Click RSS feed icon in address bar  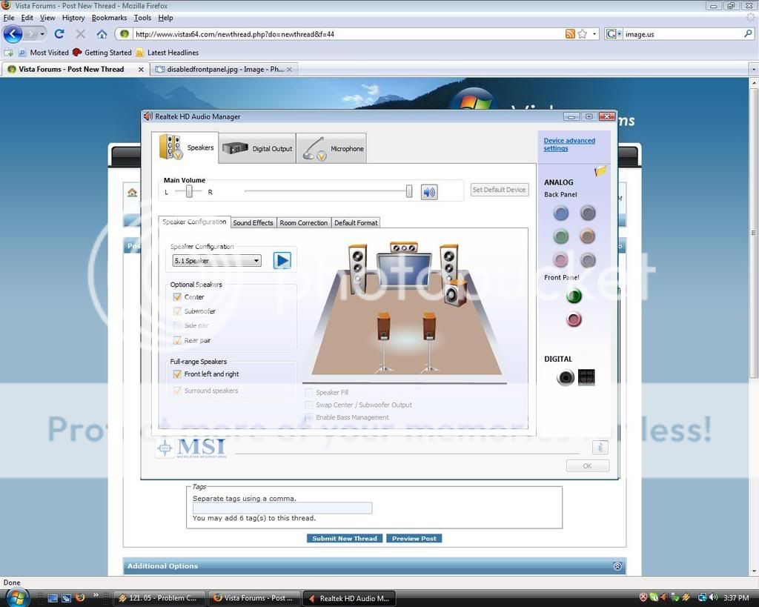[x=570, y=34]
